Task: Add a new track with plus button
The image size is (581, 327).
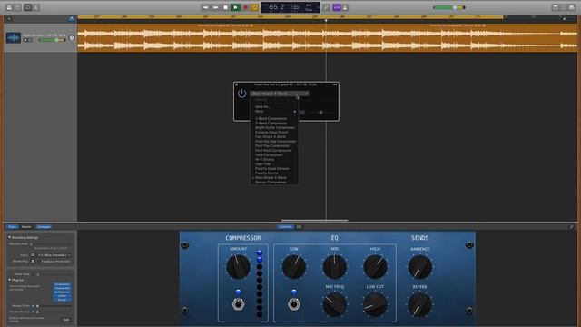Action: coord(9,18)
